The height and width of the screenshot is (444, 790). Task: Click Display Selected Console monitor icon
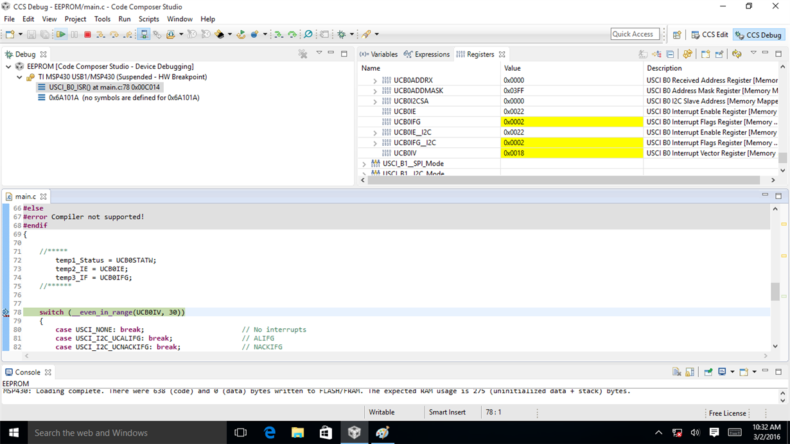(x=722, y=372)
